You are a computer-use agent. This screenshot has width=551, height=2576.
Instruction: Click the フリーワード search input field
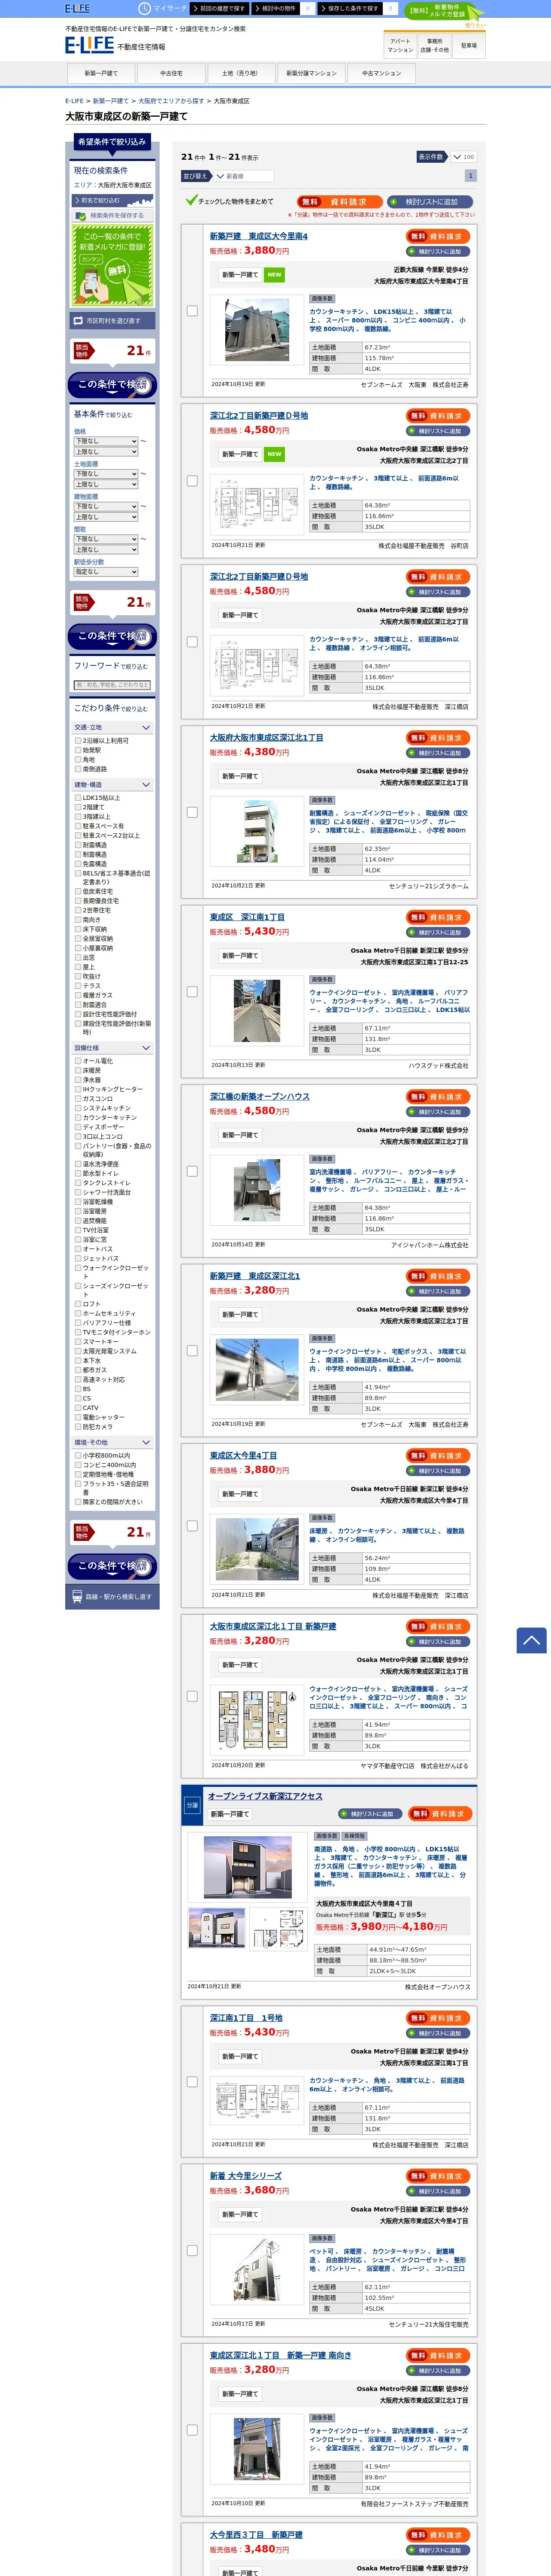[111, 685]
